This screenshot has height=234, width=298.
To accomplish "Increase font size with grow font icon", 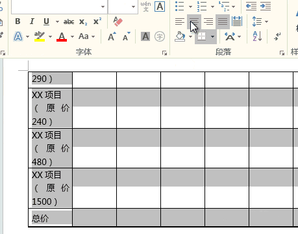I will pos(112,36).
